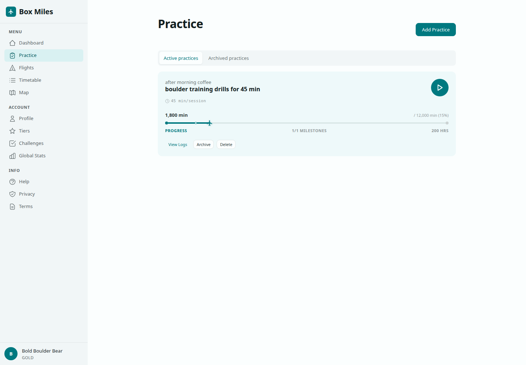Click the 1,800 min value
Image resolution: width=526 pixels, height=365 pixels.
point(176,115)
